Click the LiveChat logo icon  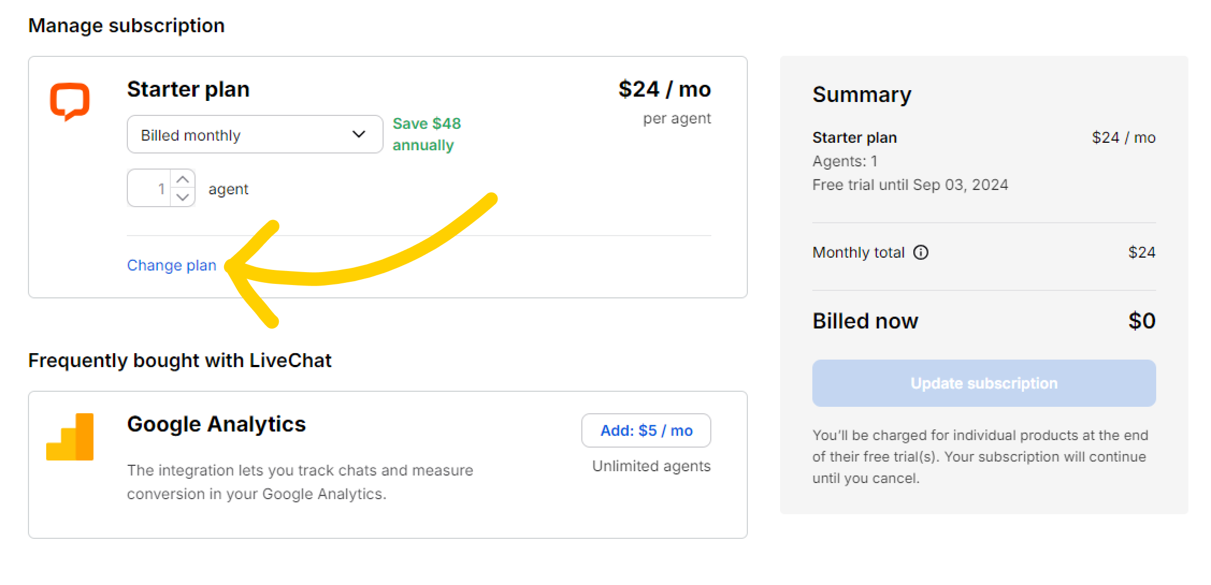point(69,101)
